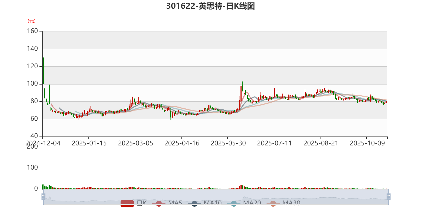Screen dimensions: 421x210
Task: Click the right data zoom slider handle
Action: [389, 197]
